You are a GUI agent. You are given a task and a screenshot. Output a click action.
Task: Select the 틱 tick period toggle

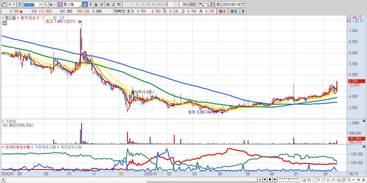119,4
